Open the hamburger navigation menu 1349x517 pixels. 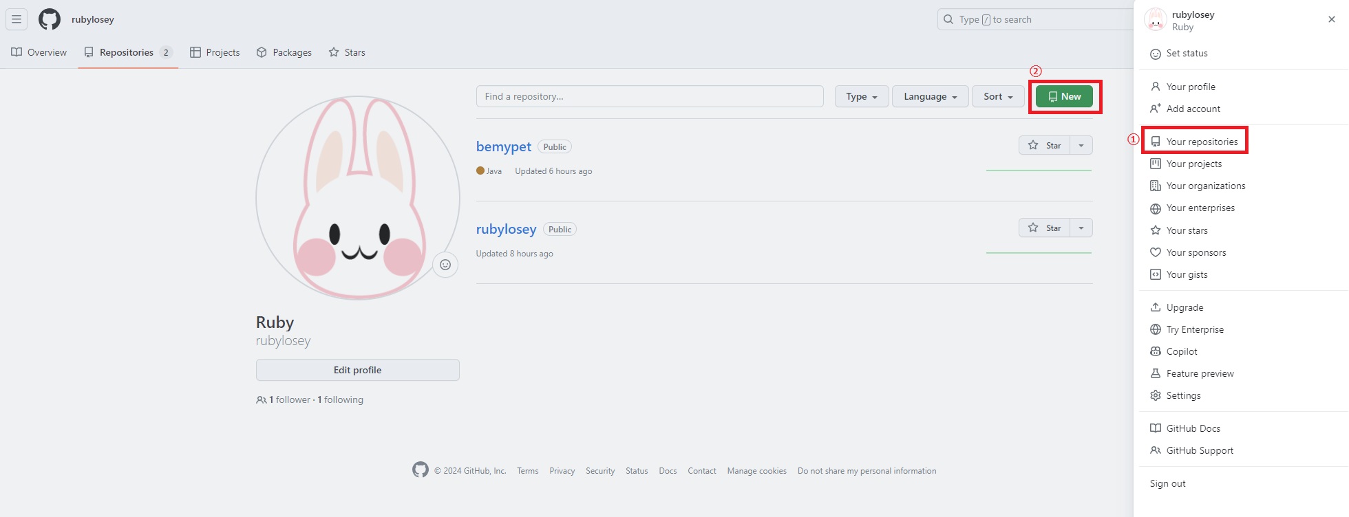(17, 19)
